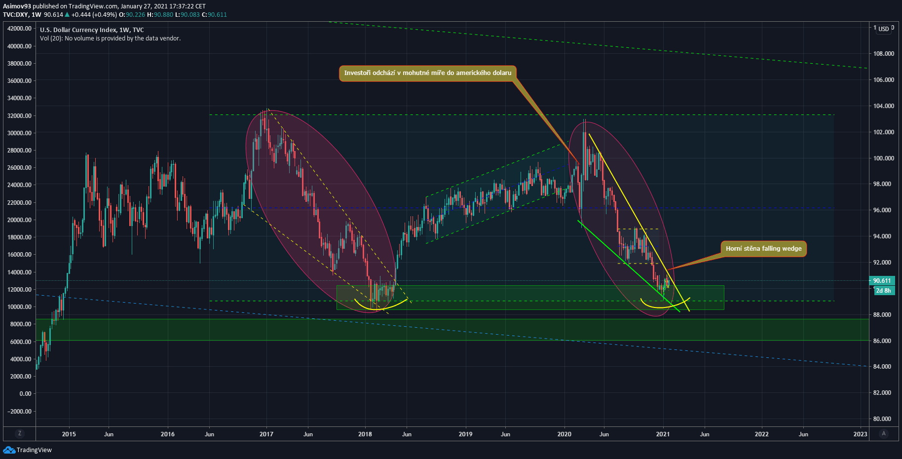Click the TradingView text at the bottom left
The height and width of the screenshot is (459, 902).
point(34,450)
